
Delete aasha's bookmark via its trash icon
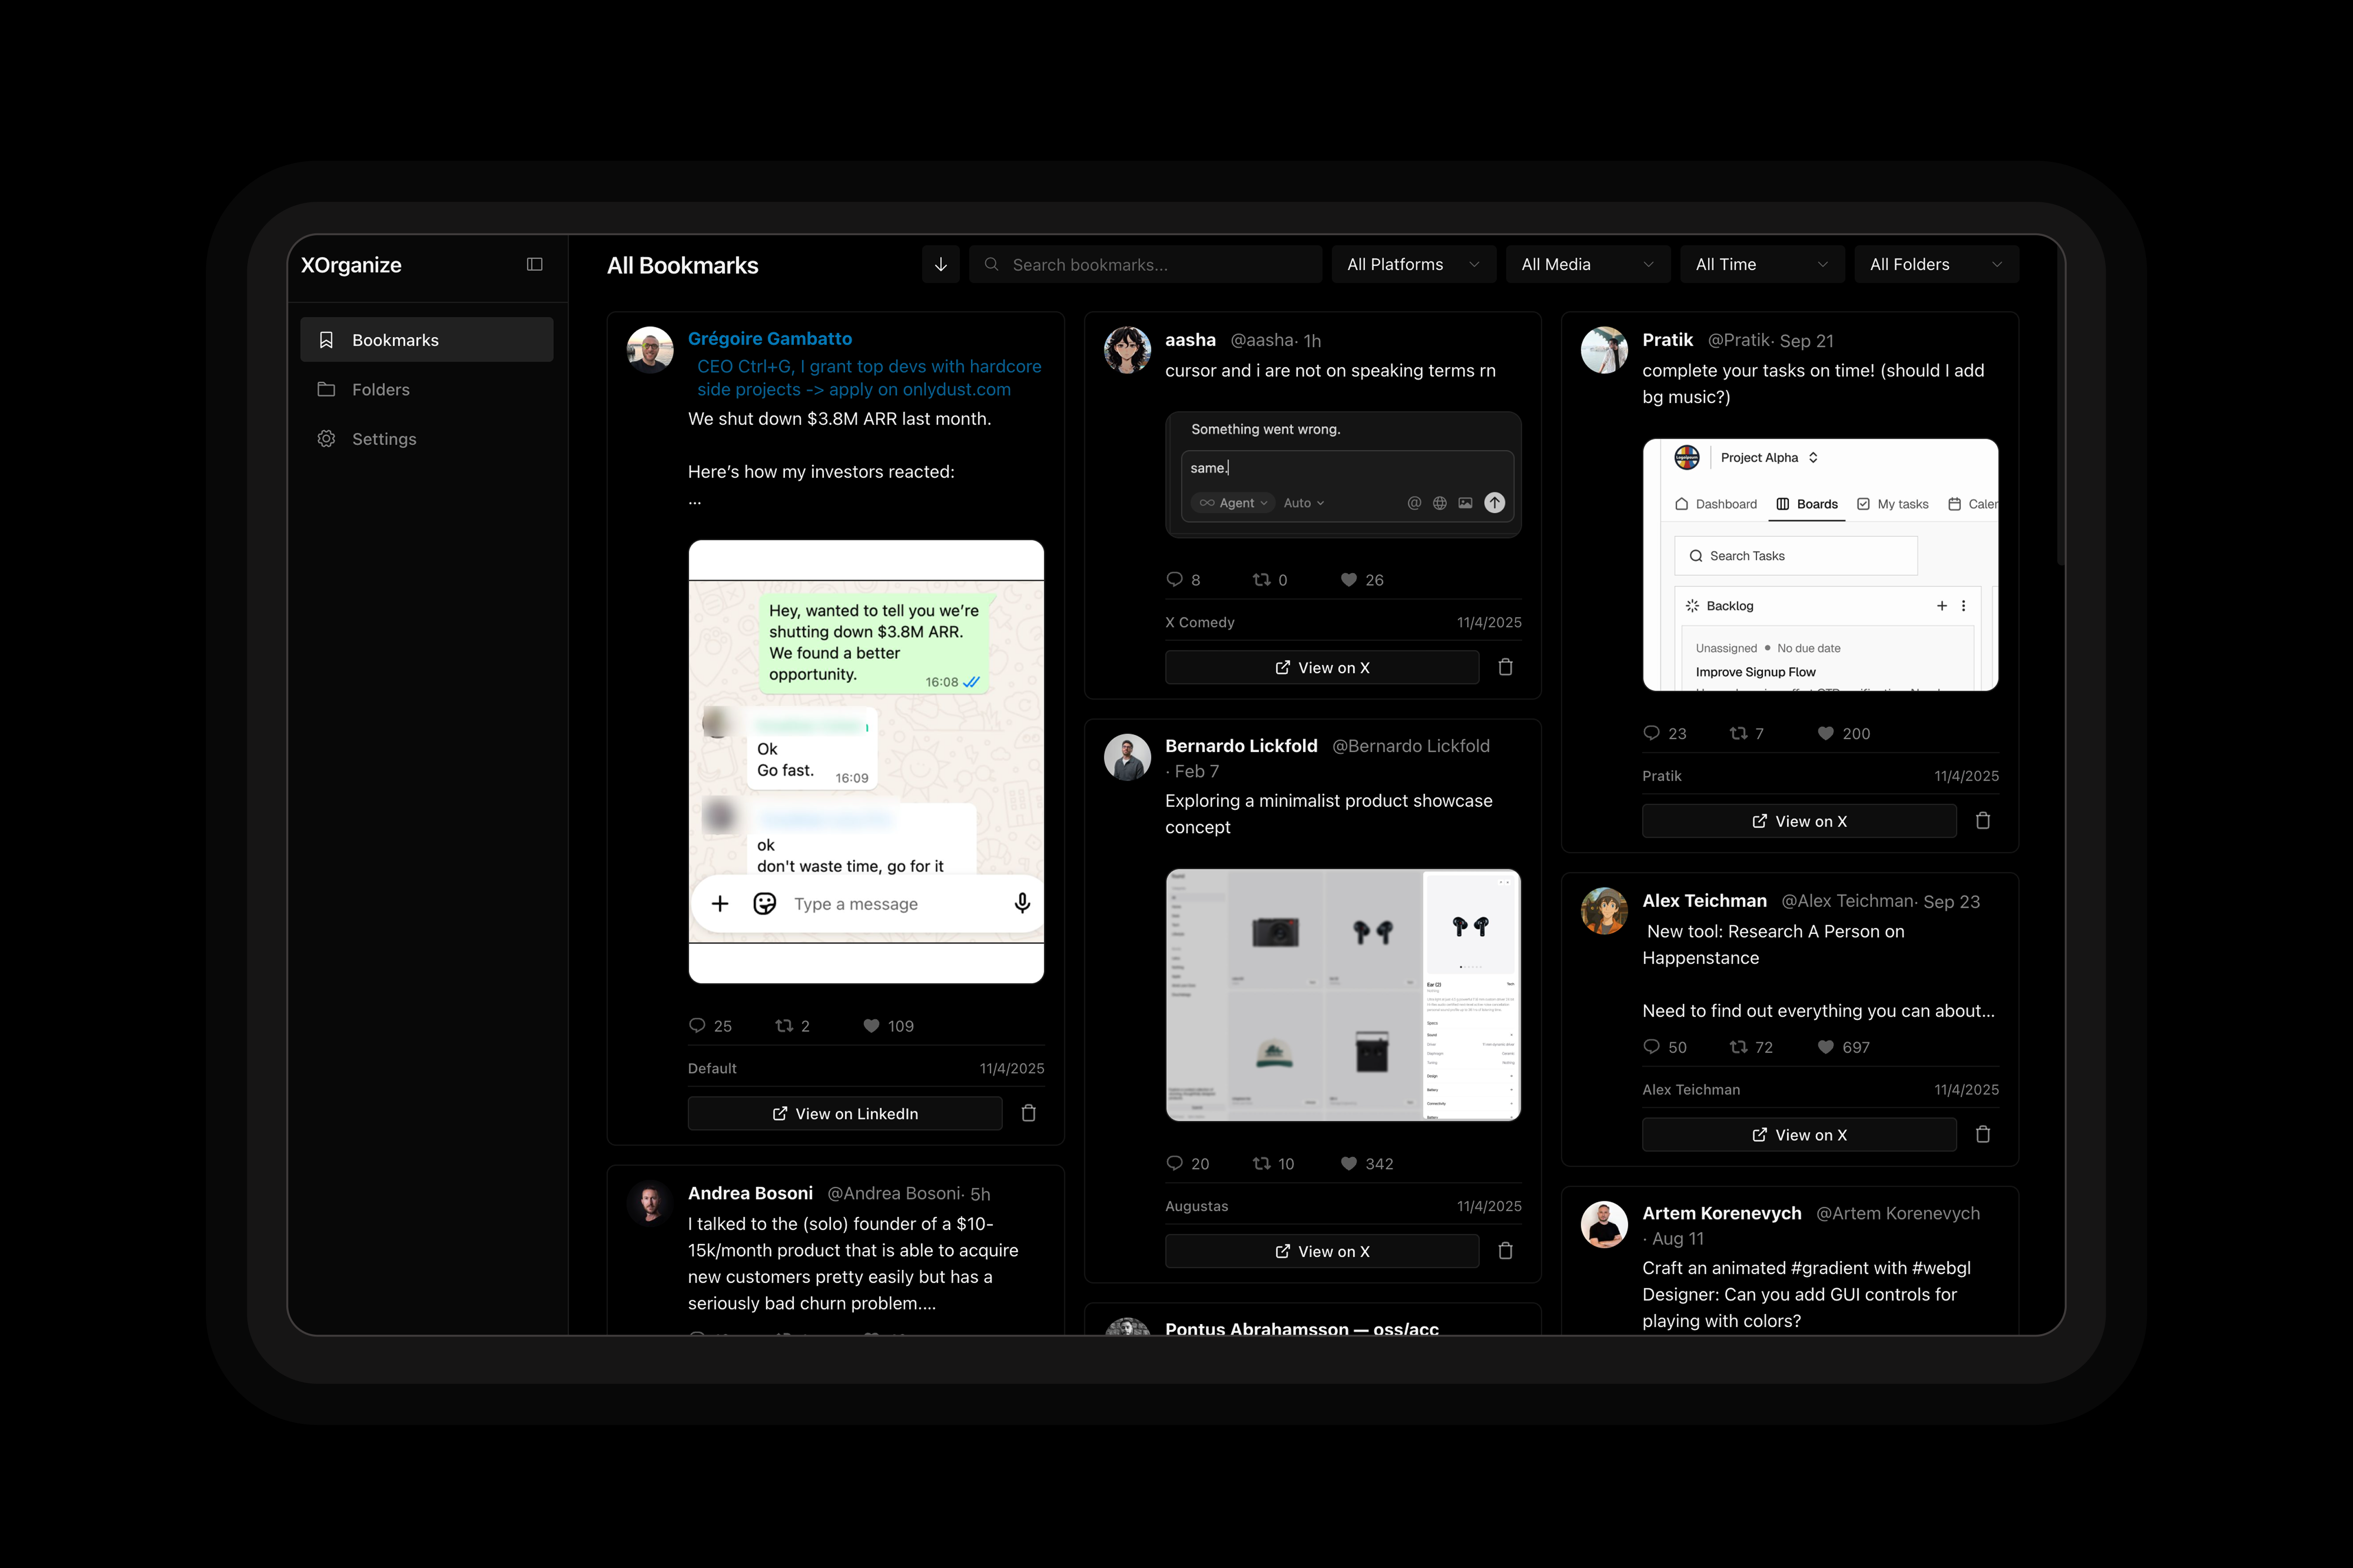(x=1506, y=667)
